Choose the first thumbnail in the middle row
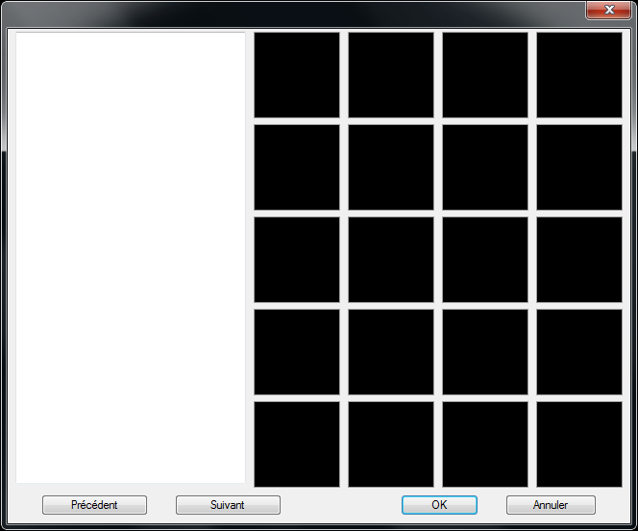The height and width of the screenshot is (531, 638). (297, 260)
